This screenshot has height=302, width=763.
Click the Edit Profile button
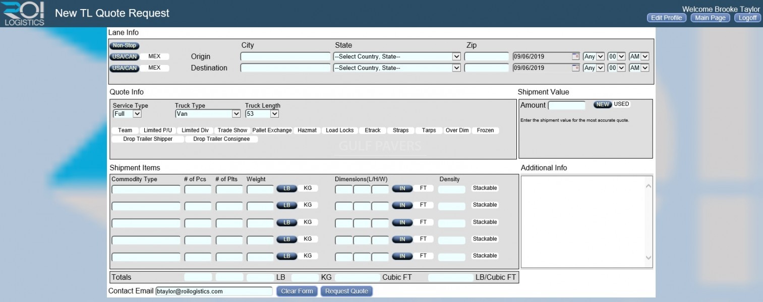pyautogui.click(x=666, y=18)
